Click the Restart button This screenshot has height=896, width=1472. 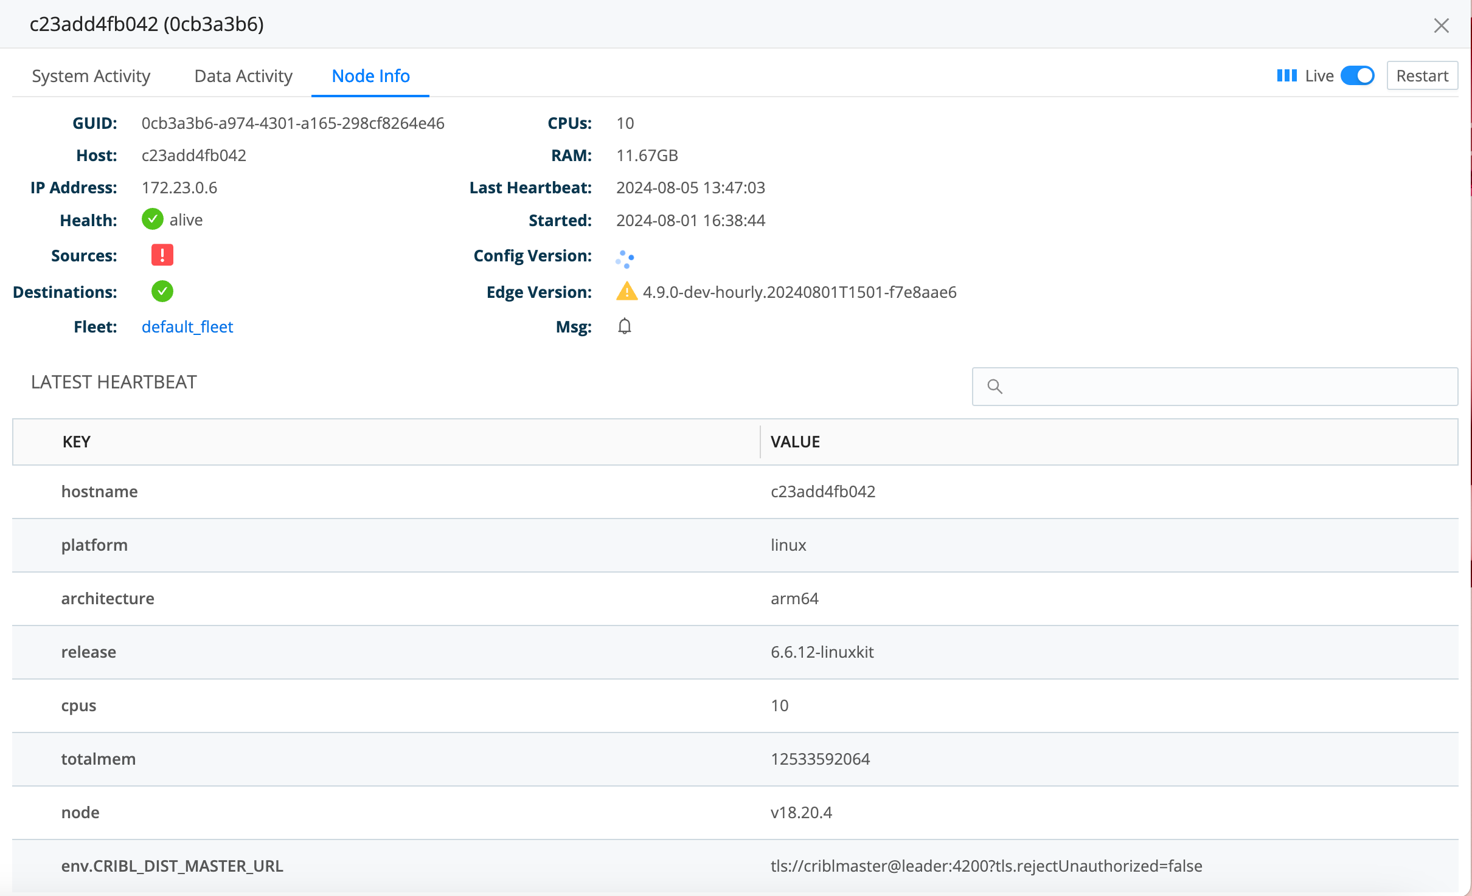[x=1422, y=75]
